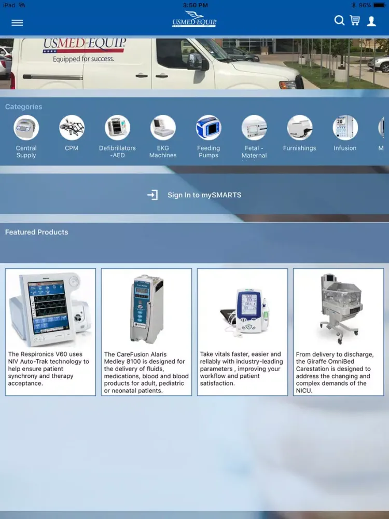389x519 pixels.
Task: Tap the EKG Machines label
Action: coord(163,152)
